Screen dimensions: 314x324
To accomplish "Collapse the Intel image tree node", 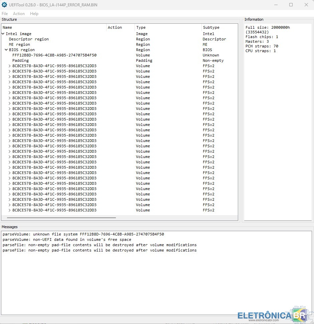I will (x=3, y=34).
